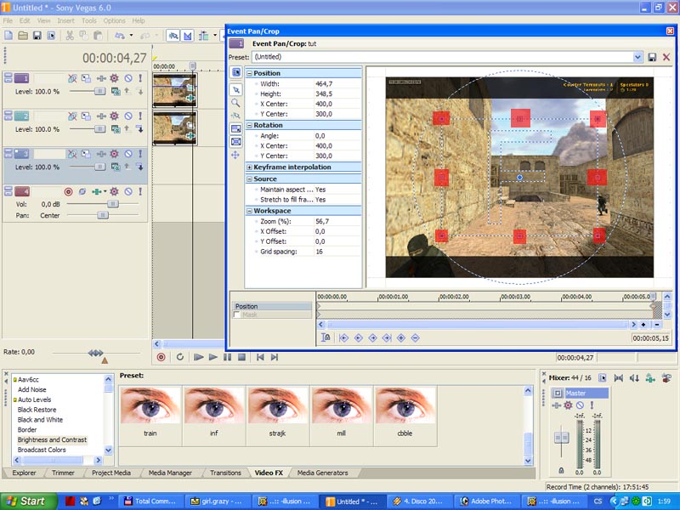Screen dimensions: 680x510
Task: Open the Options menu
Action: tap(114, 20)
